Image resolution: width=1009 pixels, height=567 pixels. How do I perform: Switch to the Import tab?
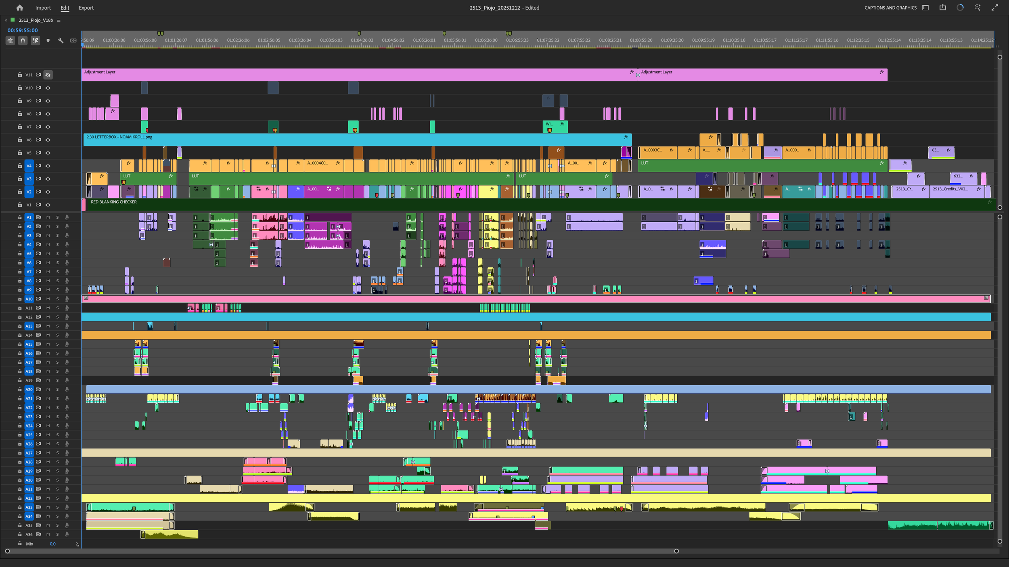pyautogui.click(x=43, y=8)
